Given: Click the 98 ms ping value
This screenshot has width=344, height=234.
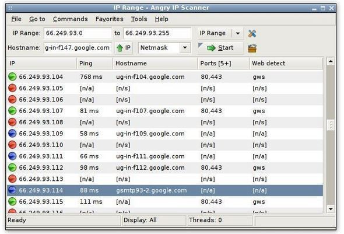Looking at the screenshot, I should [89, 167].
